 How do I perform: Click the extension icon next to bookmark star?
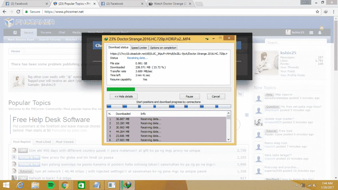(326, 12)
